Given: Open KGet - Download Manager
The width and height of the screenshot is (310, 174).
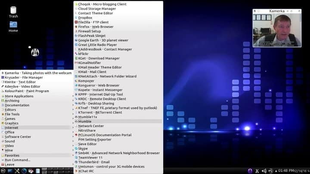Looking at the screenshot, I should (118, 58).
